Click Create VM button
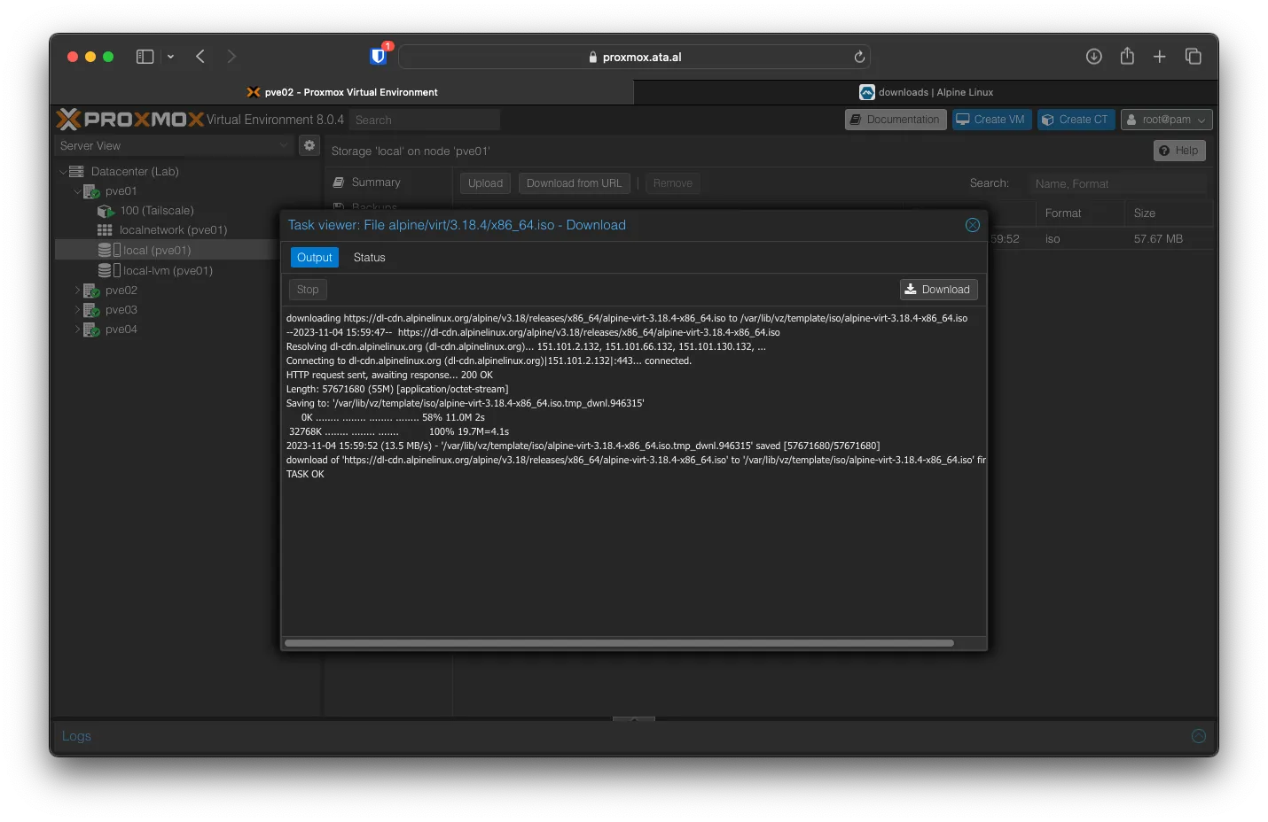Image resolution: width=1268 pixels, height=822 pixels. [991, 120]
